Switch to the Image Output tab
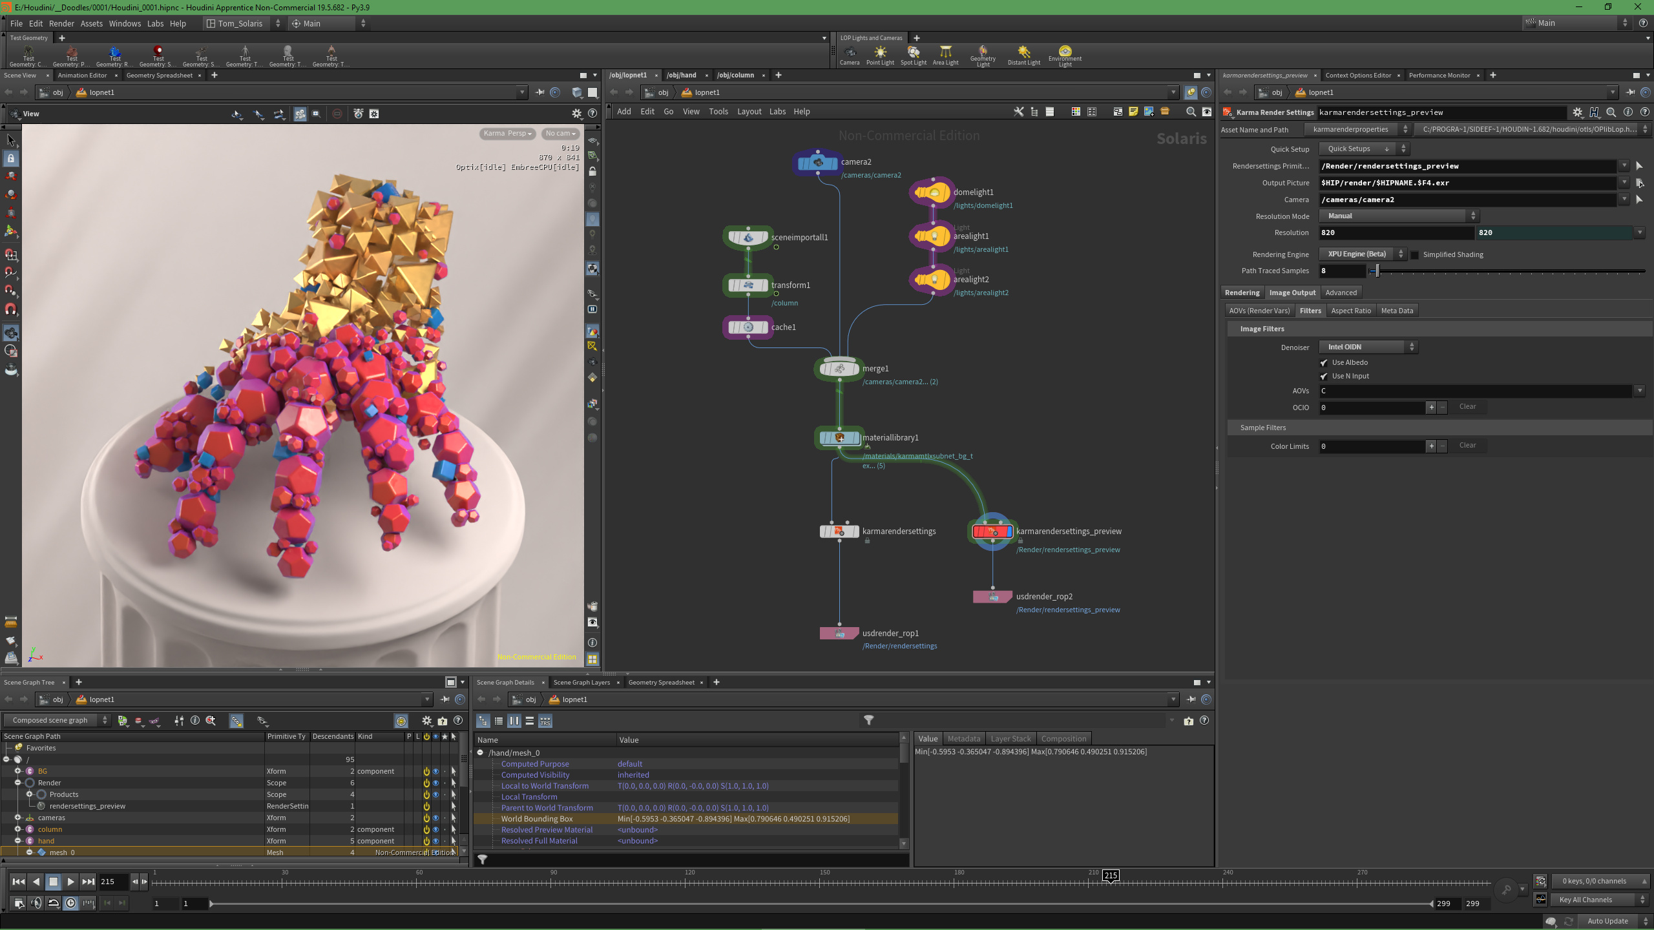The height and width of the screenshot is (930, 1654). [x=1292, y=293]
